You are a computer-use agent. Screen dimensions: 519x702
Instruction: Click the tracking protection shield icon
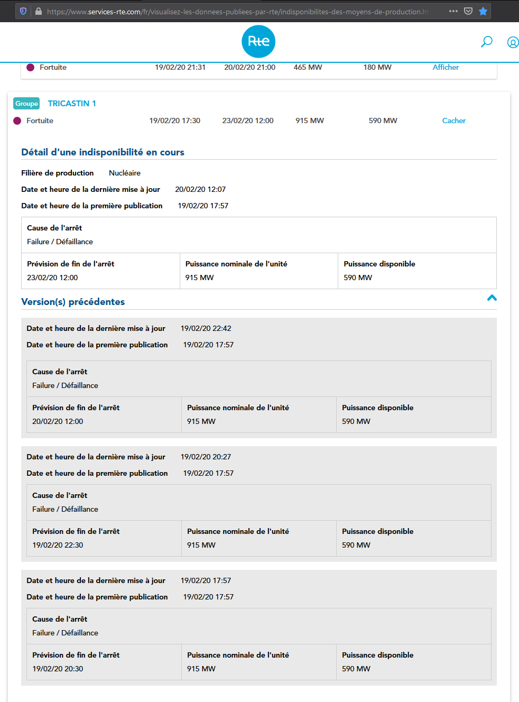point(23,11)
